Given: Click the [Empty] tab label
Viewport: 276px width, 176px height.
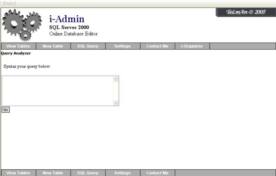Looking at the screenshot, I should coord(9,3).
